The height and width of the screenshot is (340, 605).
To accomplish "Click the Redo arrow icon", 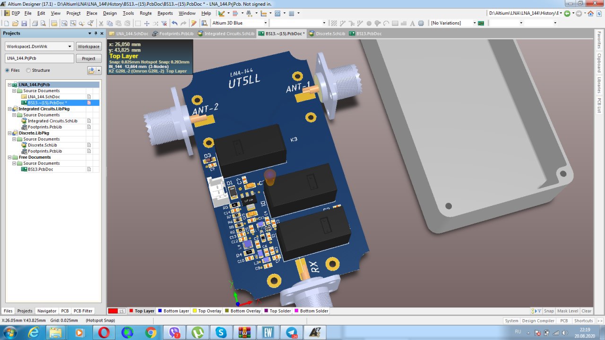I will click(183, 23).
